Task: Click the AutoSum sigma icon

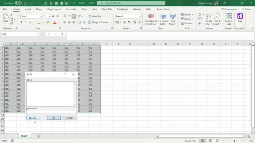Action: [200, 15]
